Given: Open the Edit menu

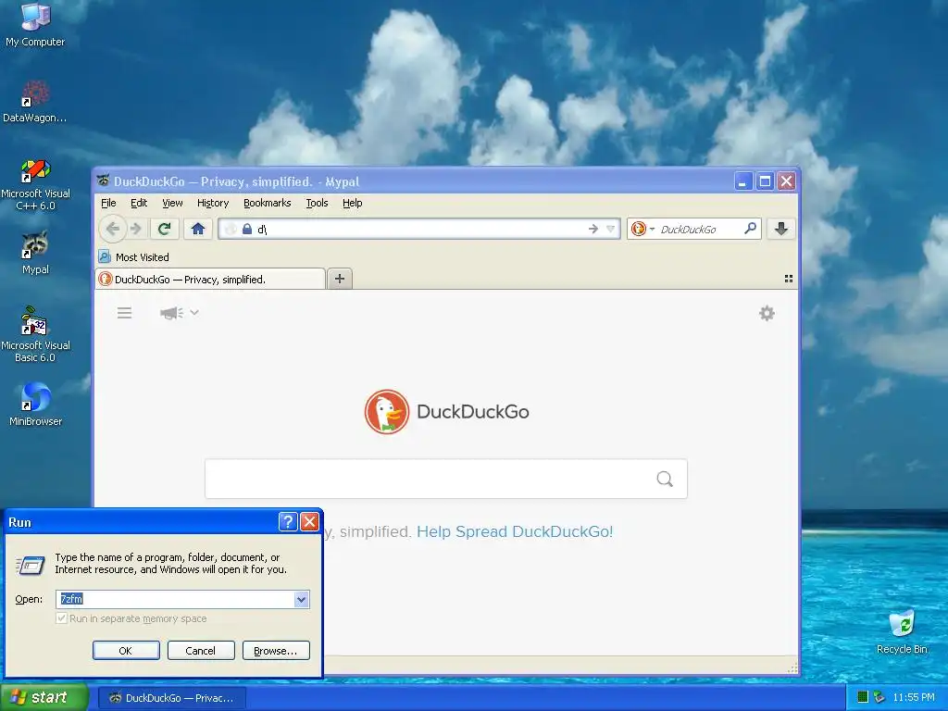Looking at the screenshot, I should 139,203.
